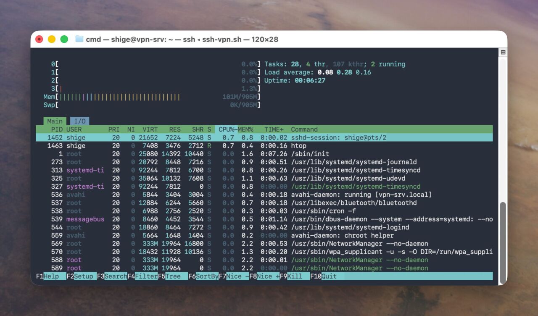Screen dimensions: 538x316
Task: Click F10 Quit
Action: tap(324, 276)
